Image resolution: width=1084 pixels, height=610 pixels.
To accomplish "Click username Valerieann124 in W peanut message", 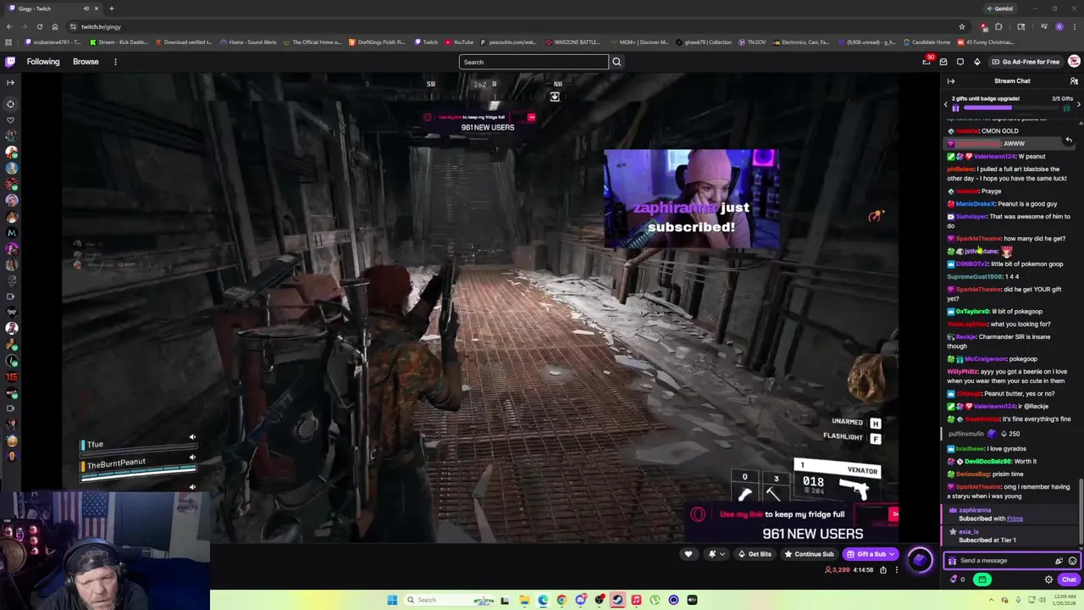I will (x=994, y=157).
